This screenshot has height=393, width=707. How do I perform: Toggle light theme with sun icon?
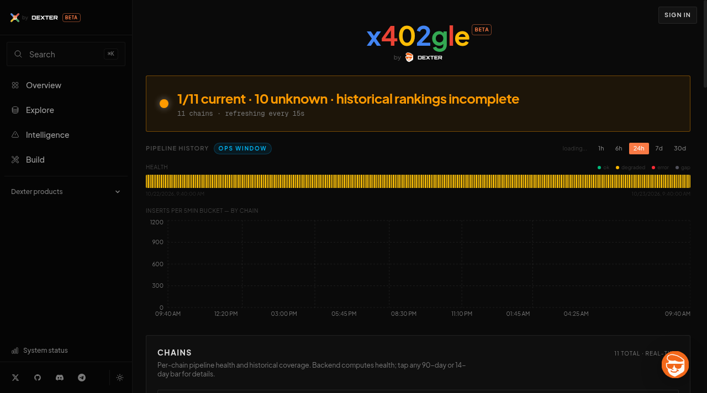[120, 378]
